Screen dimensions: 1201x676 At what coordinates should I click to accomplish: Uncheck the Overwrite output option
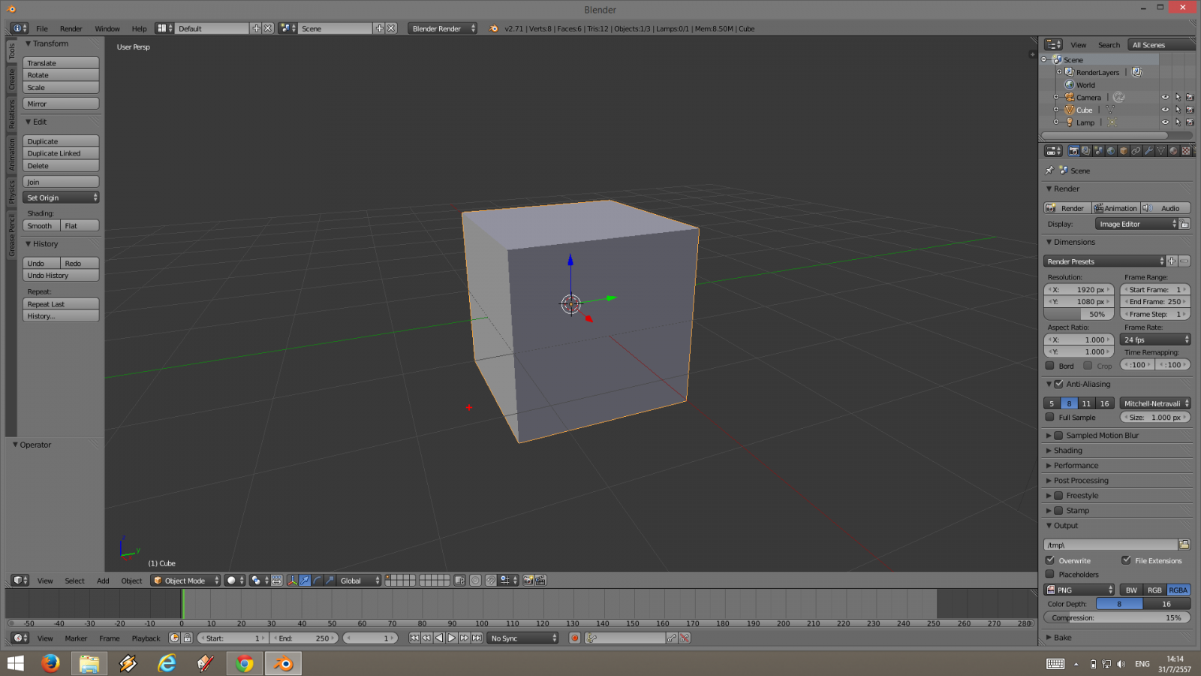1050,560
